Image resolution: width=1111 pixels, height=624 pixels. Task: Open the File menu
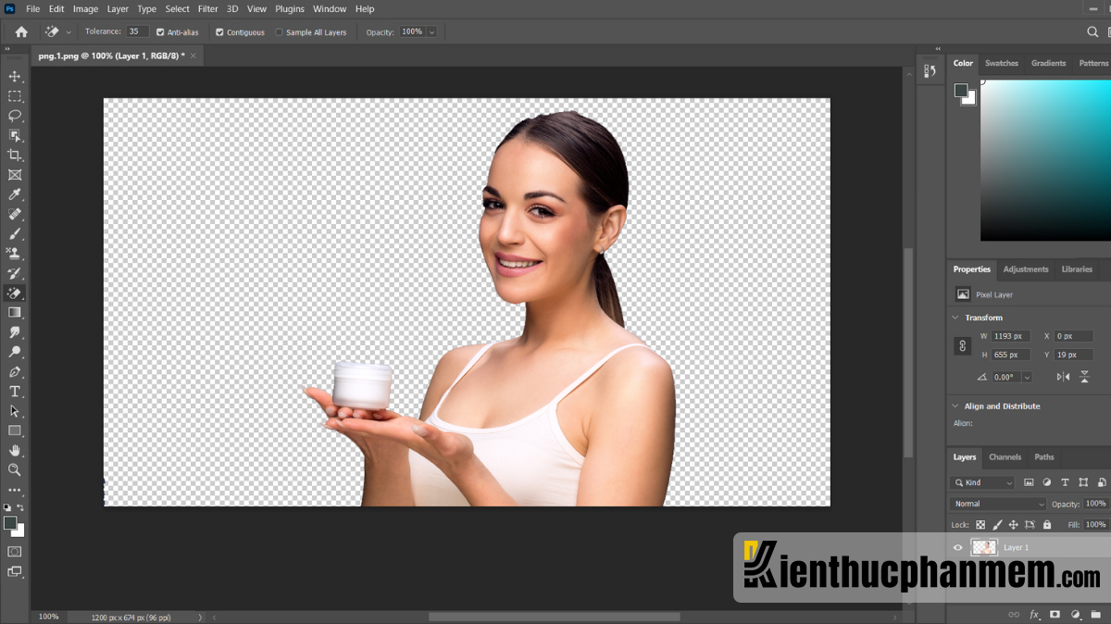32,8
